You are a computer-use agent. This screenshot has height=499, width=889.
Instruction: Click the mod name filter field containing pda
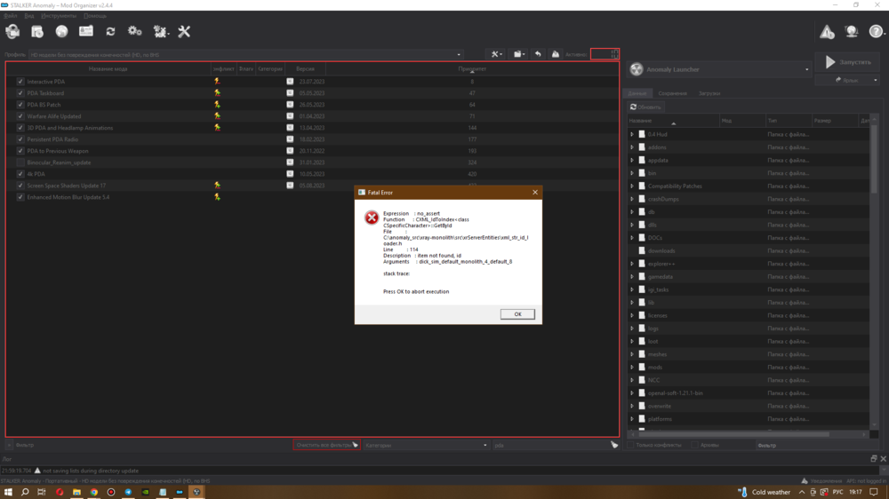pyautogui.click(x=551, y=445)
